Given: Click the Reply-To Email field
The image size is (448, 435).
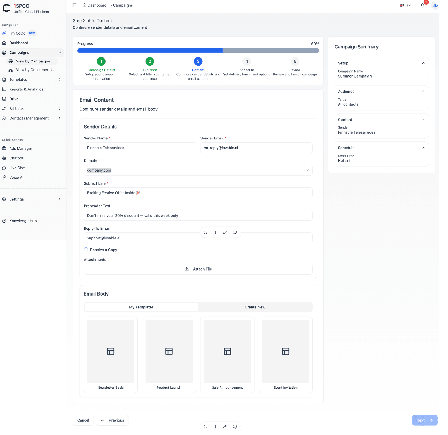Looking at the screenshot, I should coord(198,238).
